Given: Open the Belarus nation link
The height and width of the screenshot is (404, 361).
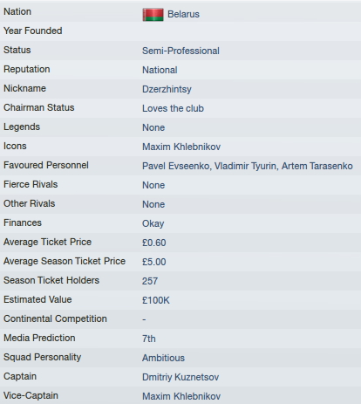Looking at the screenshot, I should coord(183,14).
